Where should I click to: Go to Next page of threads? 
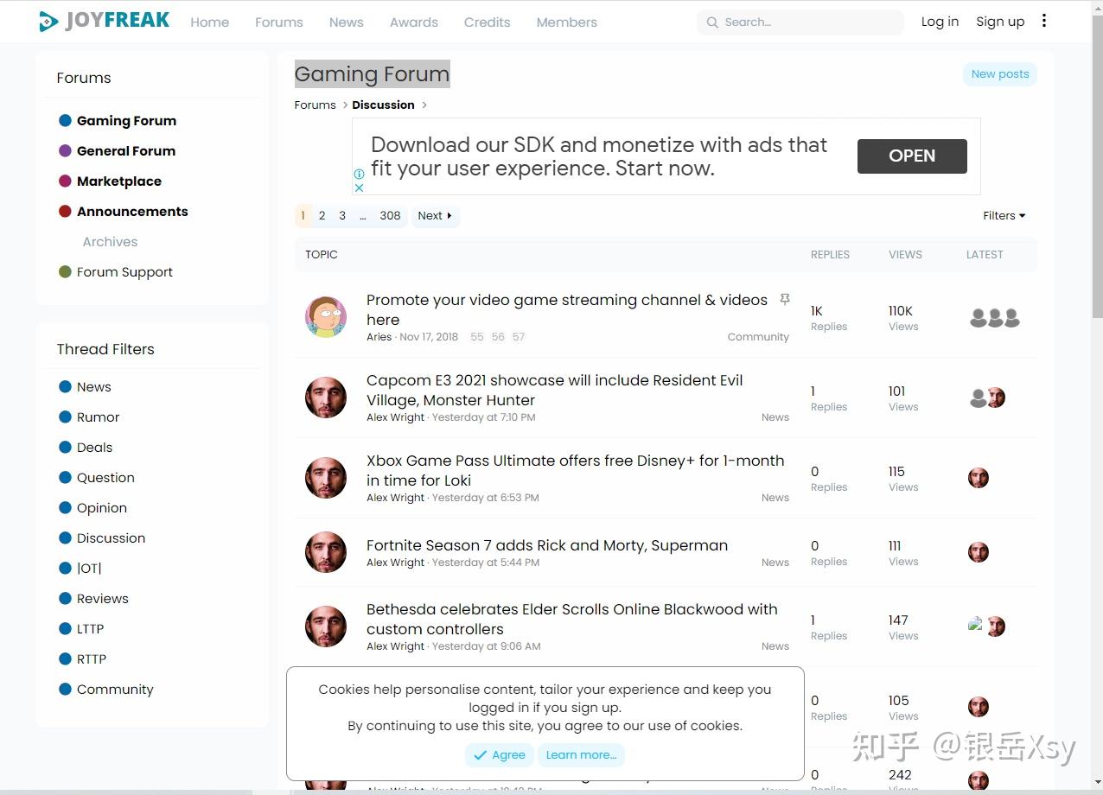(x=435, y=216)
